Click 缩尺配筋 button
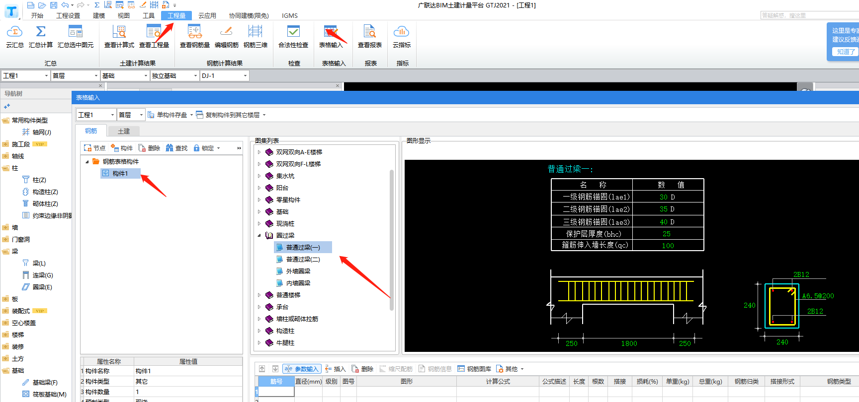 [x=396, y=369]
